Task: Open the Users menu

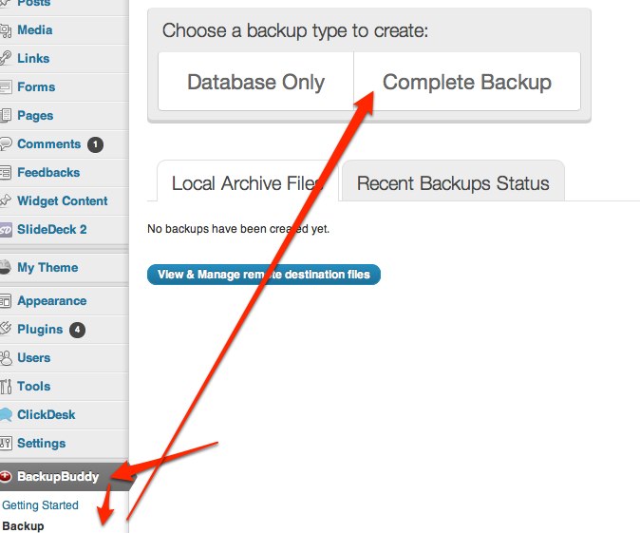Action: 34,358
